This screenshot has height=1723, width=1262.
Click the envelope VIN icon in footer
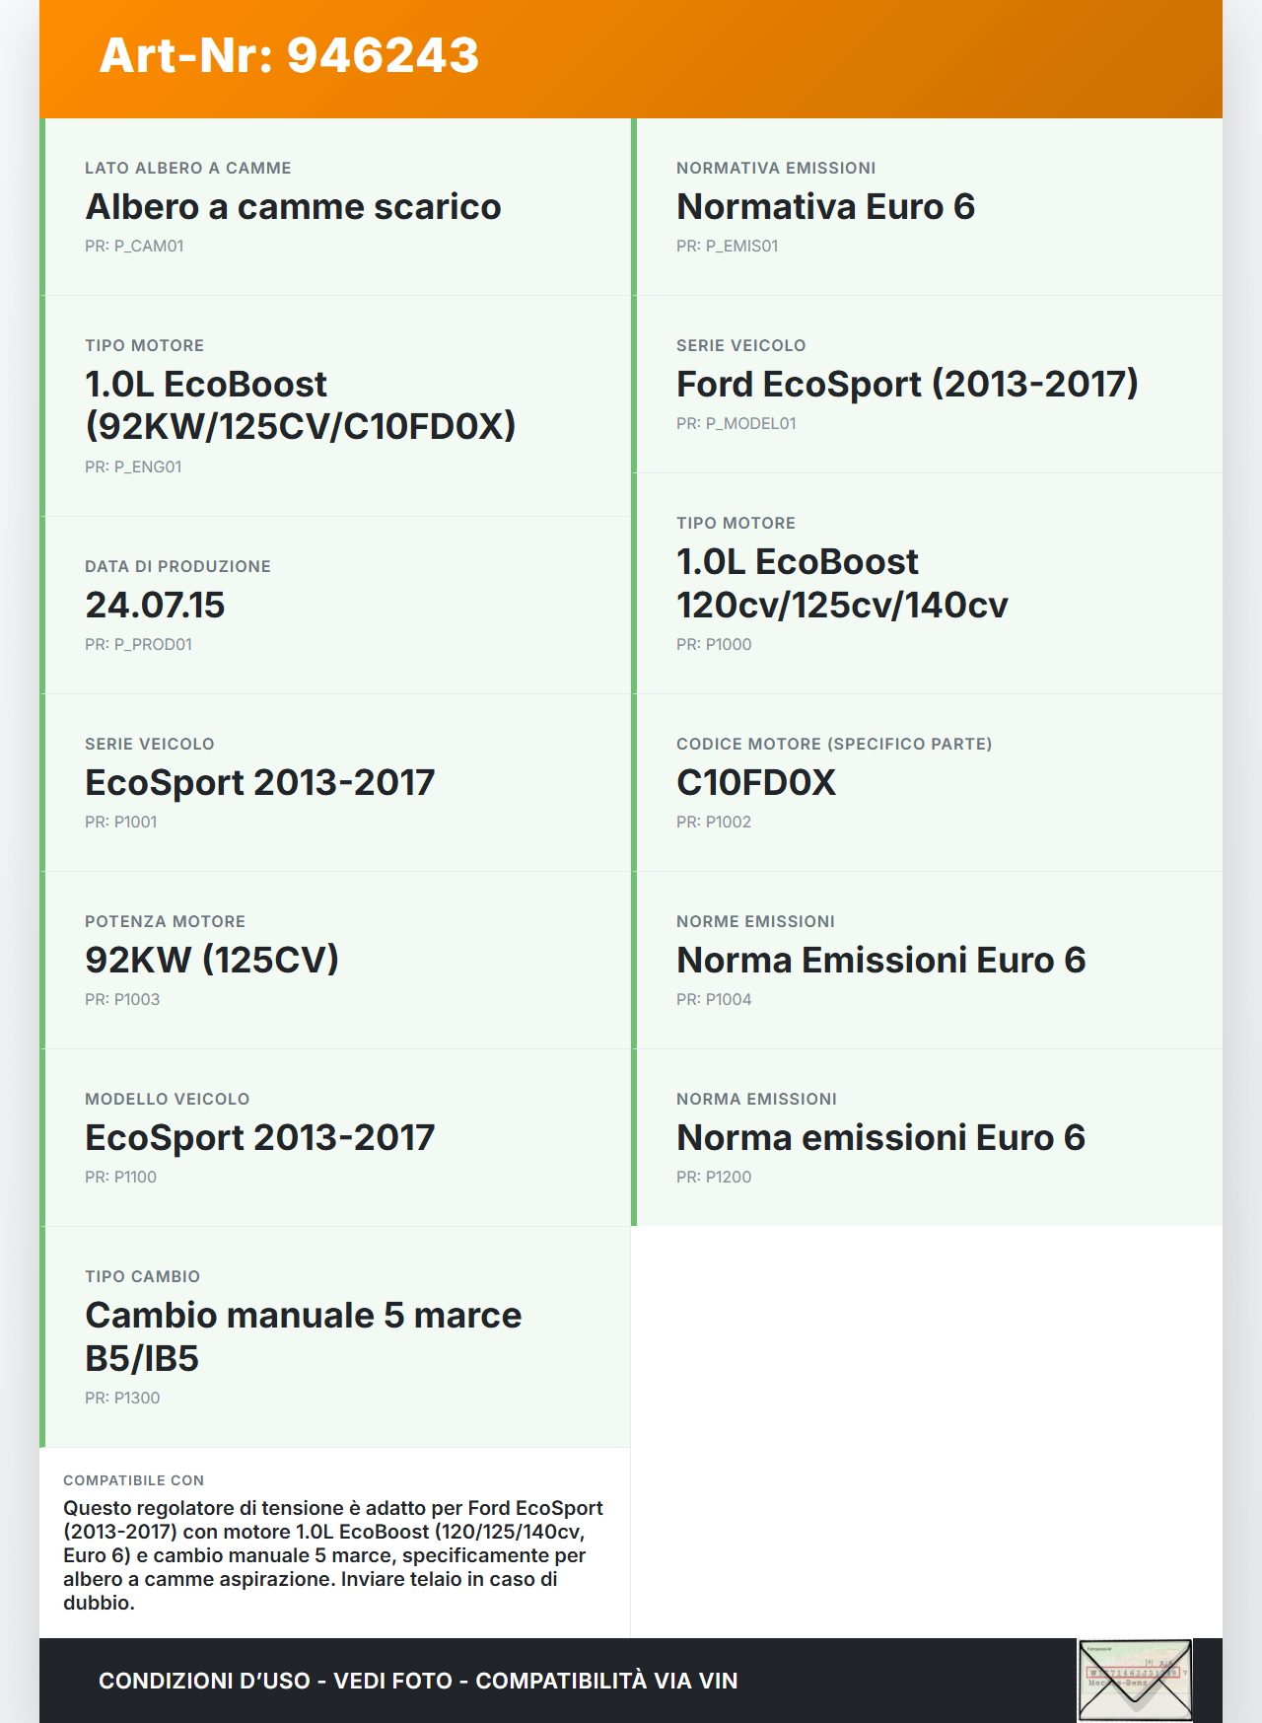click(1135, 1680)
